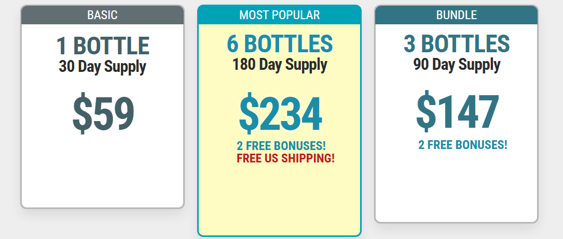The height and width of the screenshot is (239, 563).
Task: Click empty area below $59 in Basic card
Action: [x=102, y=172]
